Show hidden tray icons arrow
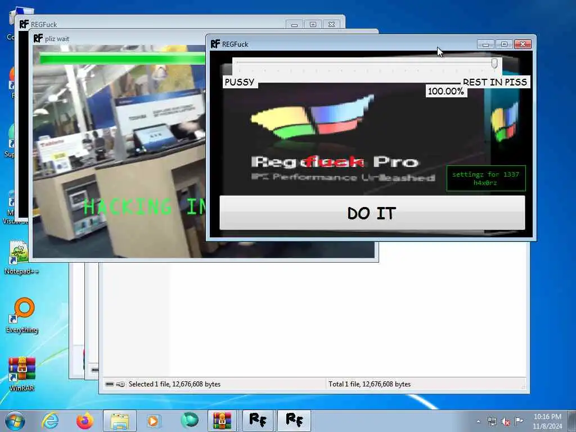This screenshot has width=576, height=432. (x=478, y=421)
